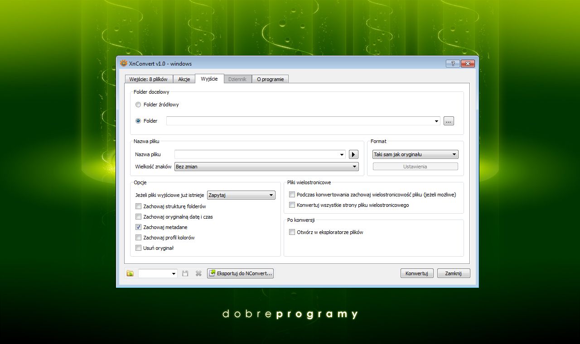
Task: Uncheck Zachowaj metadane checkbox
Action: point(139,227)
